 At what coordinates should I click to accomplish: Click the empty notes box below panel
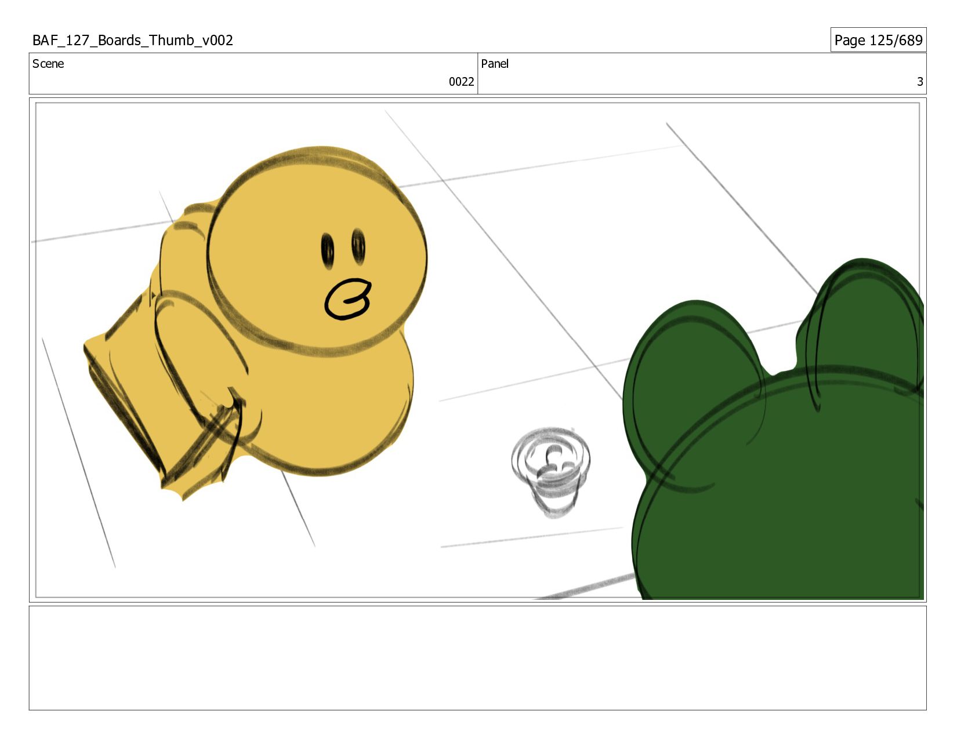(478, 658)
